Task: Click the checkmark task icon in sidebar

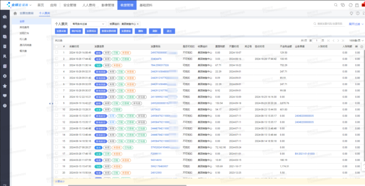Action: [x=5, y=36]
